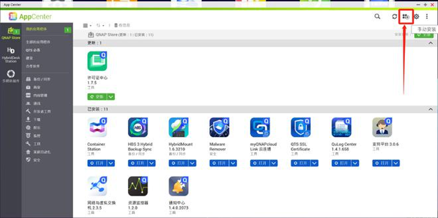Expand options arrow for QuLog Center
The image size is (438, 218).
355,163
